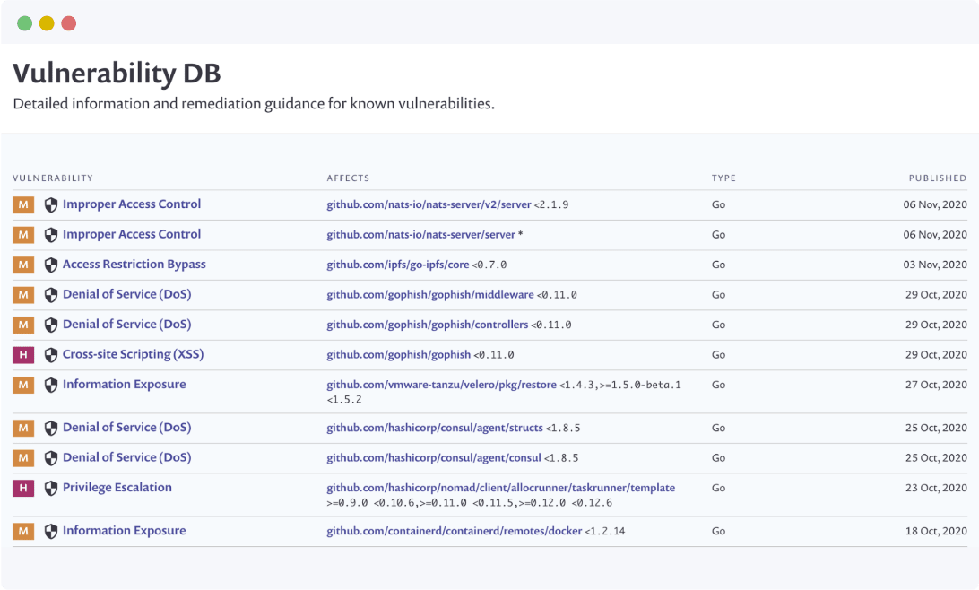This screenshot has width=979, height=590.
Task: Click the M badge for gophish/middleware row
Action: pos(23,295)
